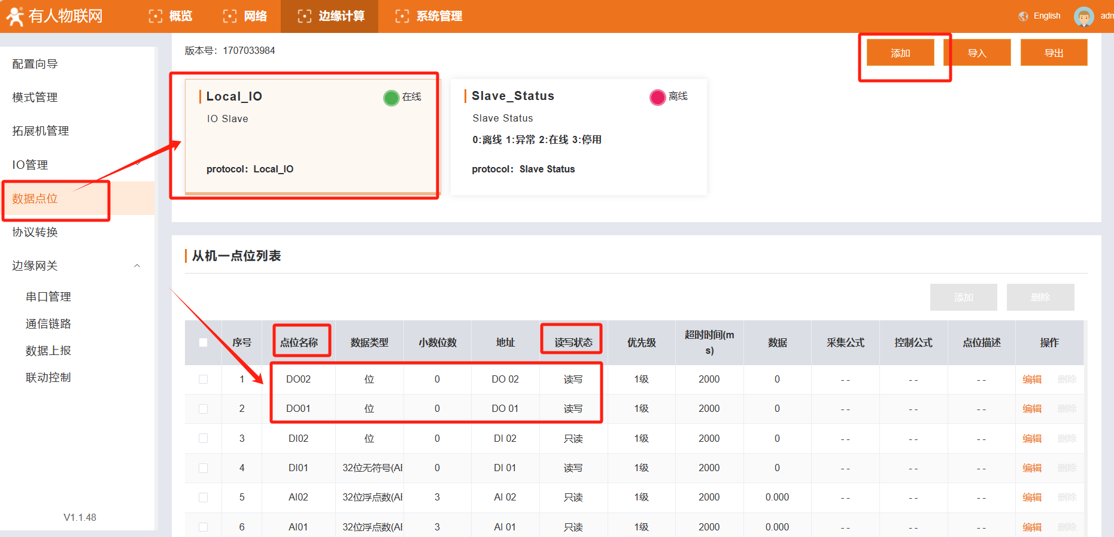Click the orange 导入 button
The image size is (1114, 537).
(977, 53)
